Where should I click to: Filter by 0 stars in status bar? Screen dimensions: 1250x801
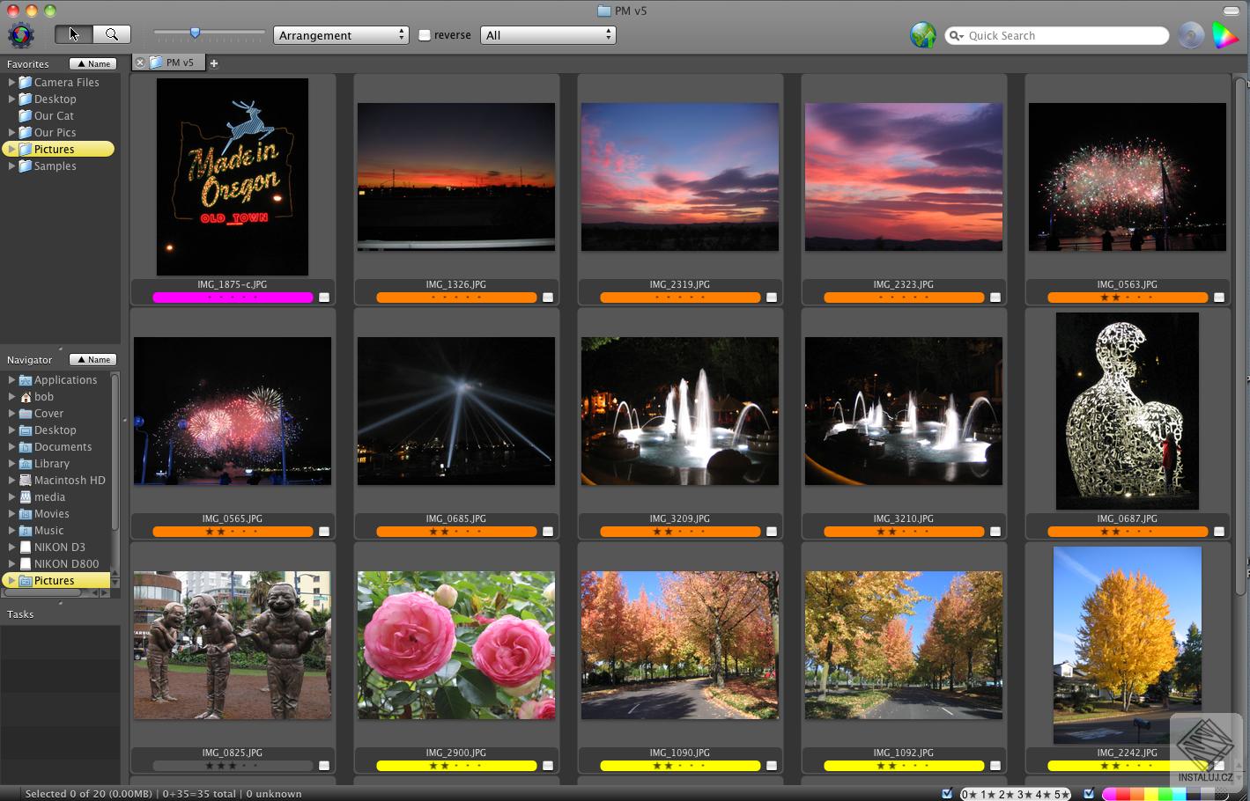[970, 794]
